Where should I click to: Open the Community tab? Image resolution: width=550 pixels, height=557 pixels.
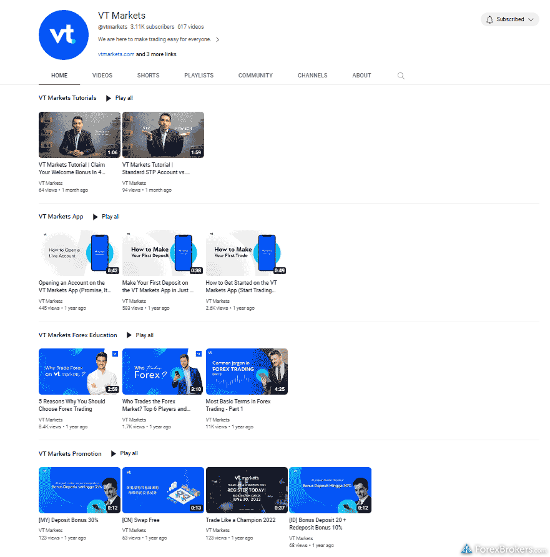tap(255, 76)
